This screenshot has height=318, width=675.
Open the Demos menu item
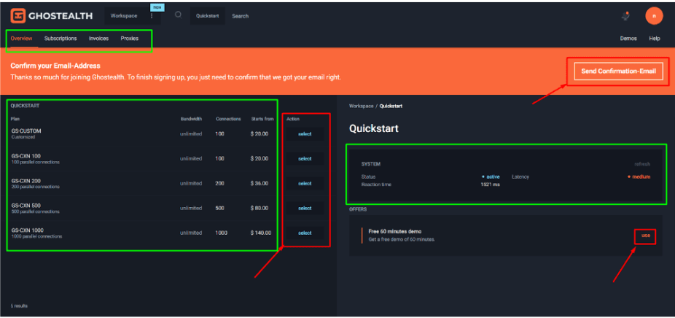point(628,39)
